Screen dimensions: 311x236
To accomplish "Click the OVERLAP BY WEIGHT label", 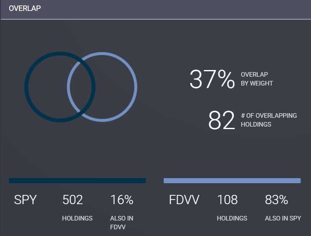I will coord(257,79).
